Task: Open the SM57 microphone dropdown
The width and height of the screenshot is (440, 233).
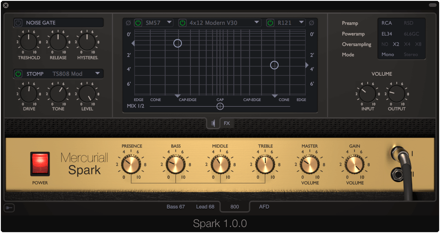Action: point(169,22)
